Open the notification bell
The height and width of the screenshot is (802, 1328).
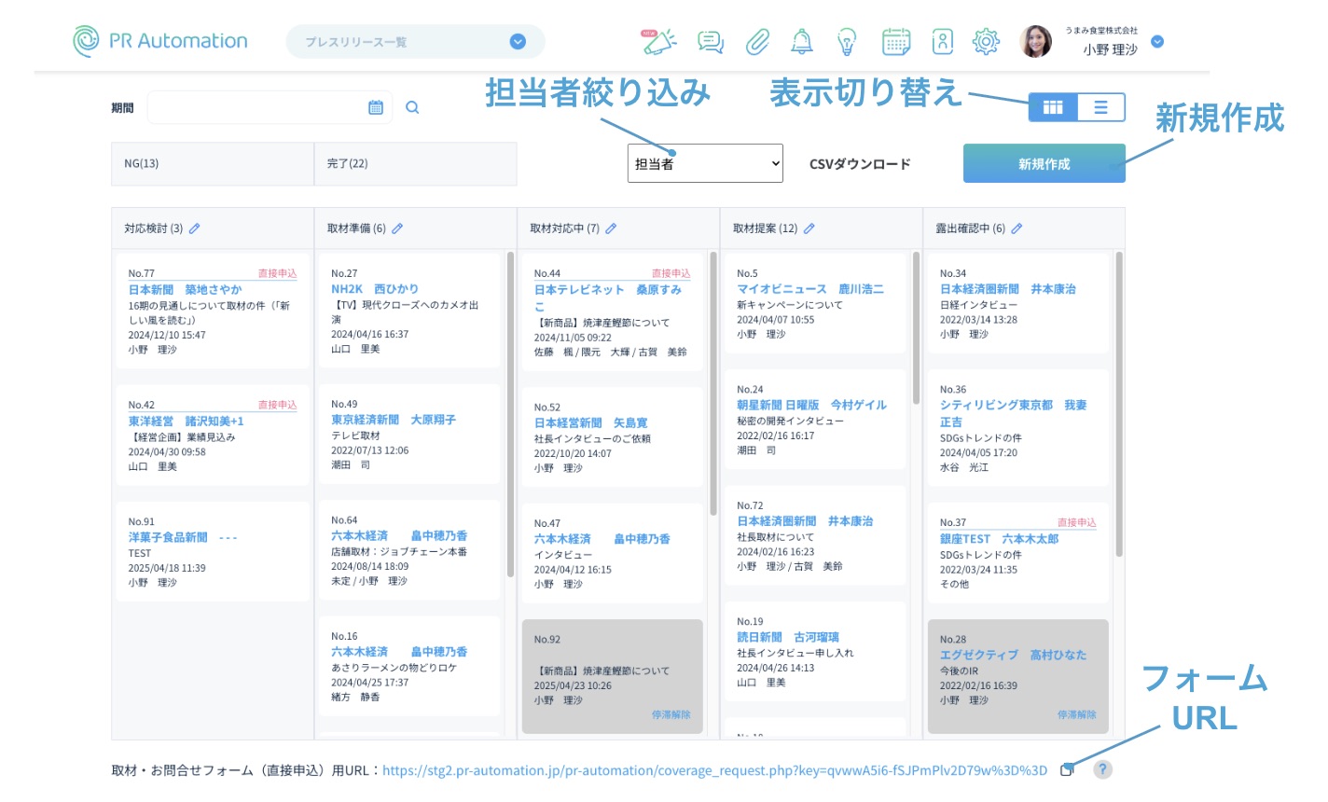click(x=801, y=41)
